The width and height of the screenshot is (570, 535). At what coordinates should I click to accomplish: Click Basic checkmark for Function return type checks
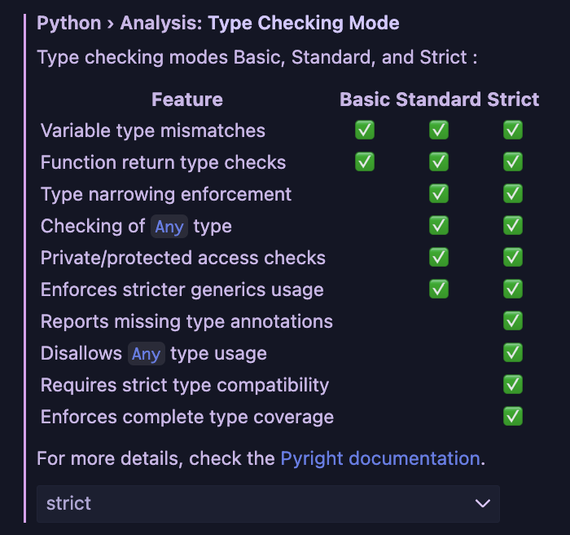365,162
